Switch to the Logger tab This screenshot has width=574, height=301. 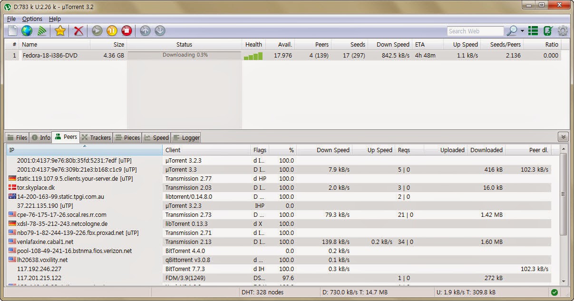(186, 137)
